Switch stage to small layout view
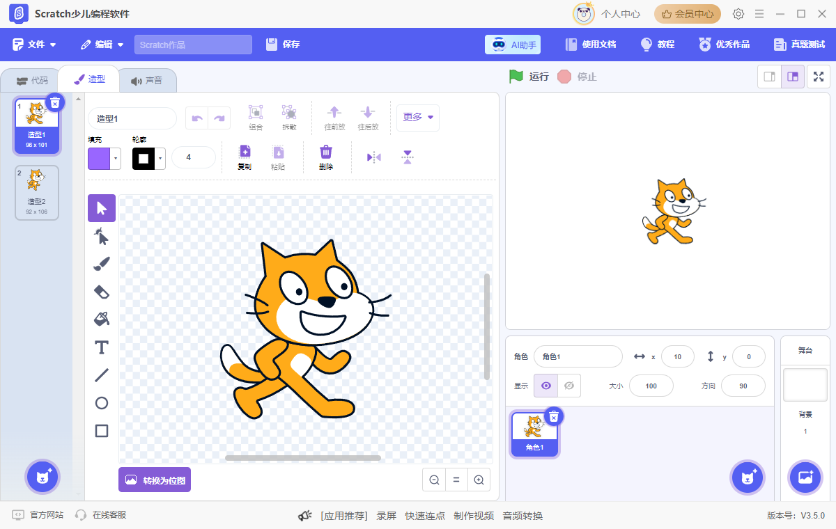 coord(769,77)
